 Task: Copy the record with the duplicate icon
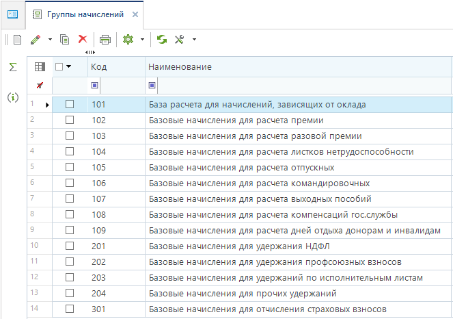click(x=64, y=40)
